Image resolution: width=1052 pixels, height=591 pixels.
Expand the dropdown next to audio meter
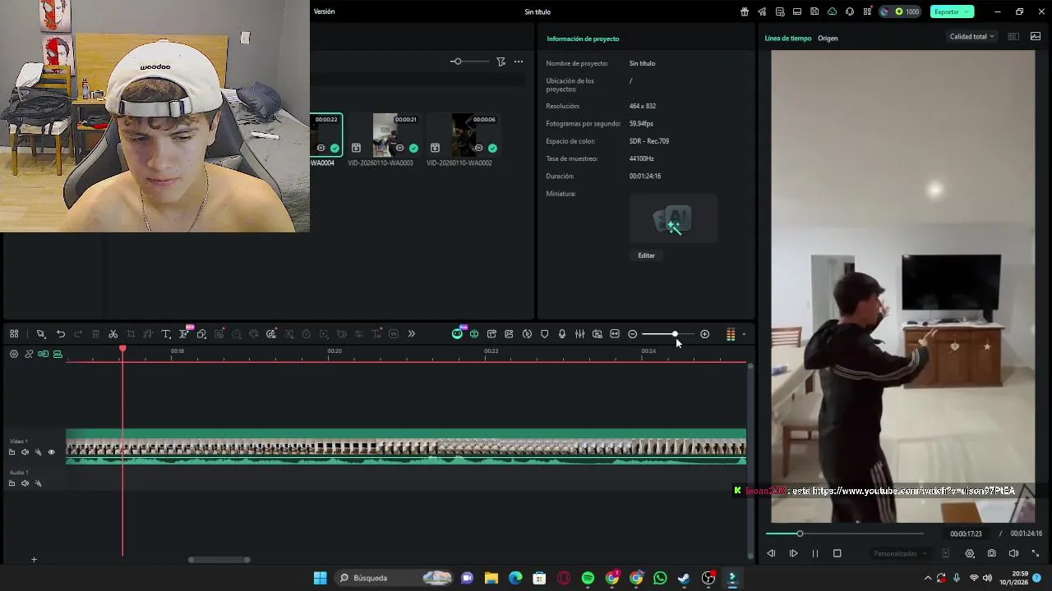click(x=744, y=334)
